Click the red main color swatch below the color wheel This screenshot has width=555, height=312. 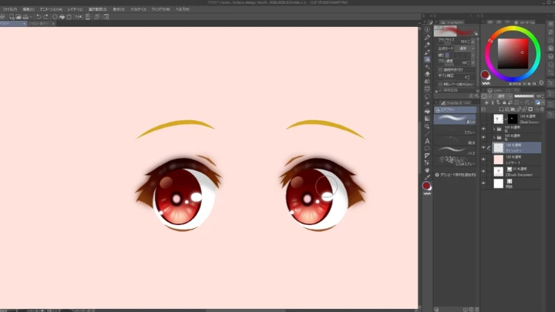(x=485, y=75)
